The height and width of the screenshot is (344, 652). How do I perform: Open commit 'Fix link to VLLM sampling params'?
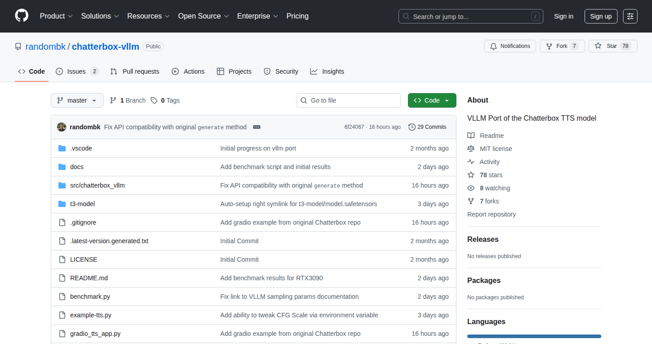289,297
